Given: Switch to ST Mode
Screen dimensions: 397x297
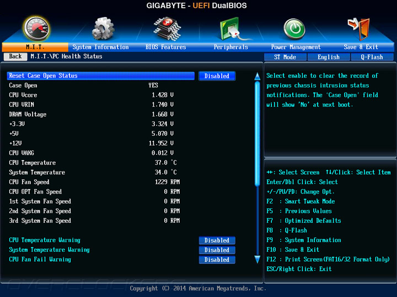Looking at the screenshot, I should [285, 57].
